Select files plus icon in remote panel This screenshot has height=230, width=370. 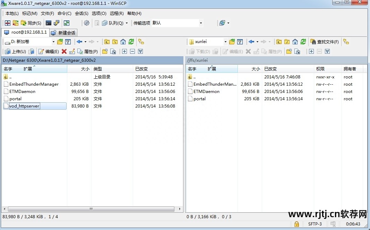coord(311,51)
